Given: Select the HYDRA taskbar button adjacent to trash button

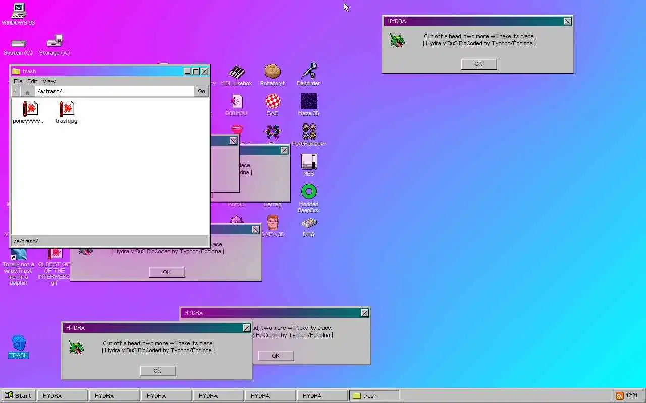Looking at the screenshot, I should 322,396.
